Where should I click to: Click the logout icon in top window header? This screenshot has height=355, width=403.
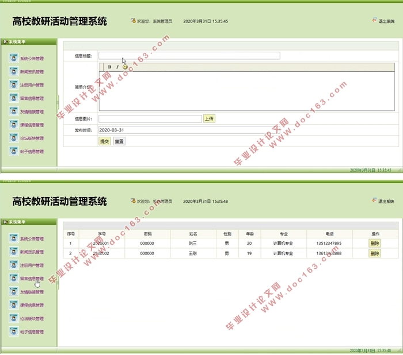[x=374, y=20]
